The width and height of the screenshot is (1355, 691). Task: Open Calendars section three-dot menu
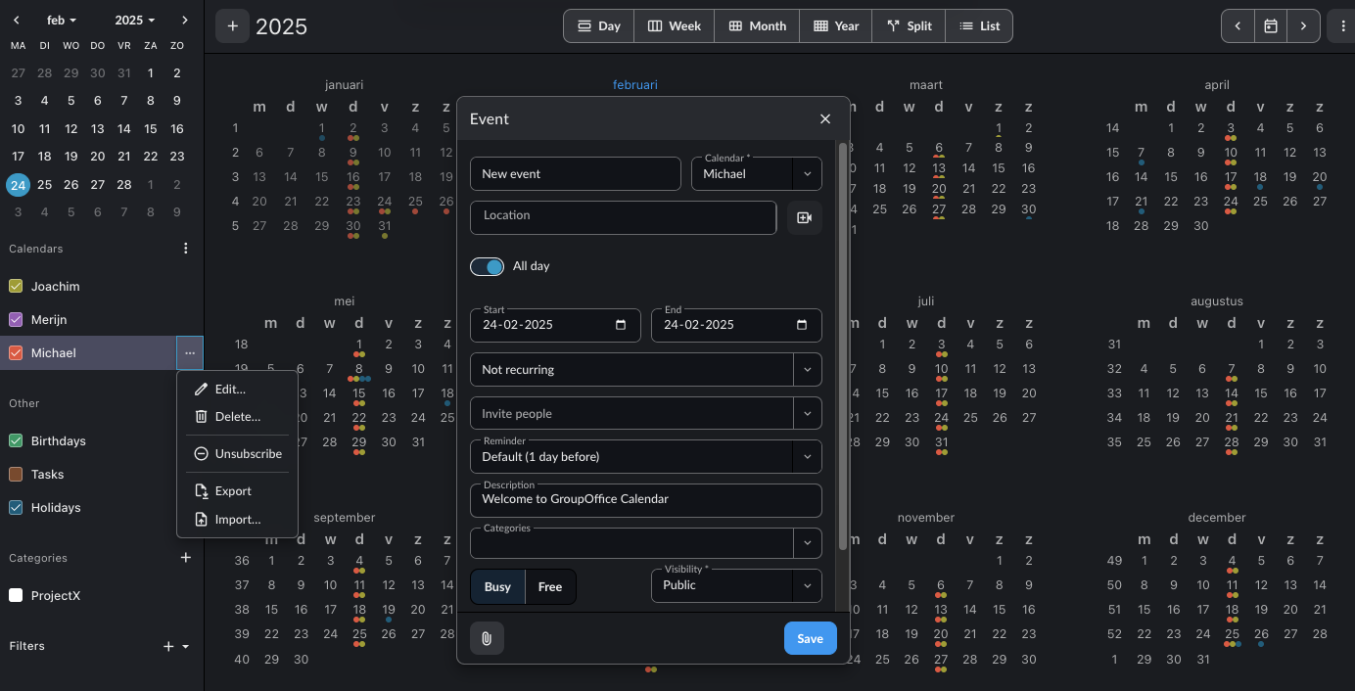(185, 249)
